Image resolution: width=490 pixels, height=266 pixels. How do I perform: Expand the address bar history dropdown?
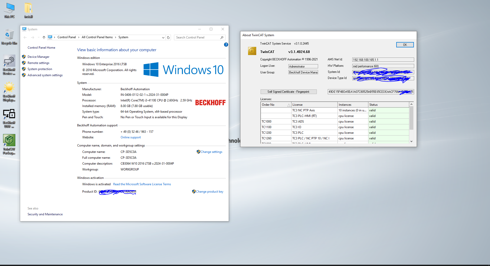click(x=163, y=37)
